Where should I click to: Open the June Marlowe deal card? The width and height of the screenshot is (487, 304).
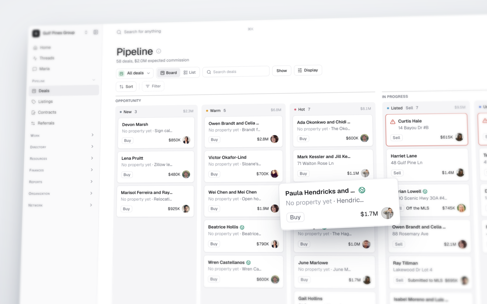click(x=334, y=272)
